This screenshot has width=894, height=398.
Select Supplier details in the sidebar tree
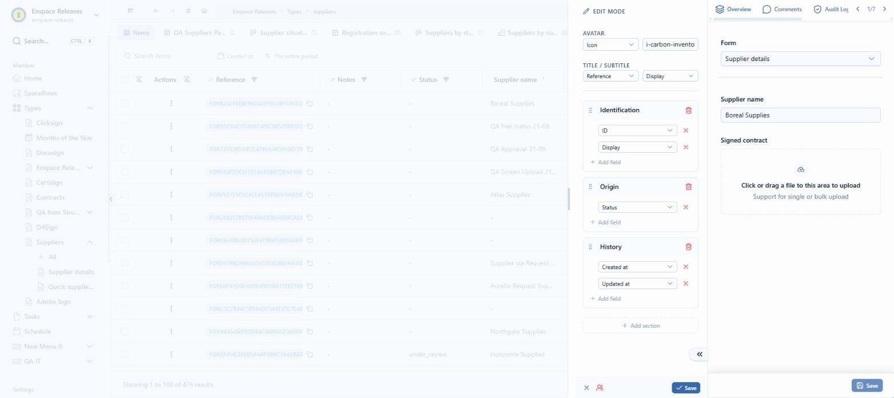point(71,272)
